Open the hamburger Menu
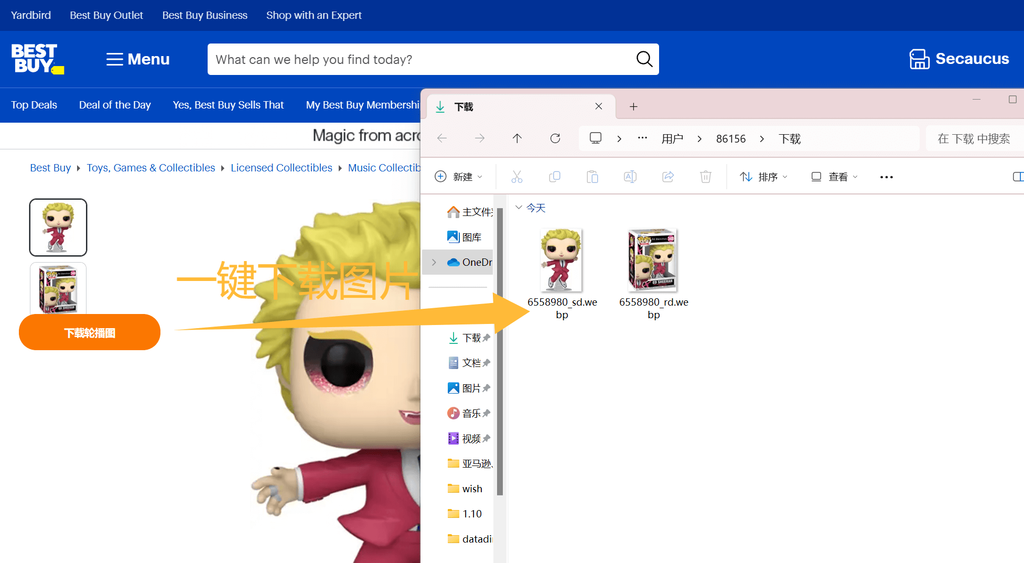Screen dimensions: 1024x563 pyautogui.click(x=138, y=59)
